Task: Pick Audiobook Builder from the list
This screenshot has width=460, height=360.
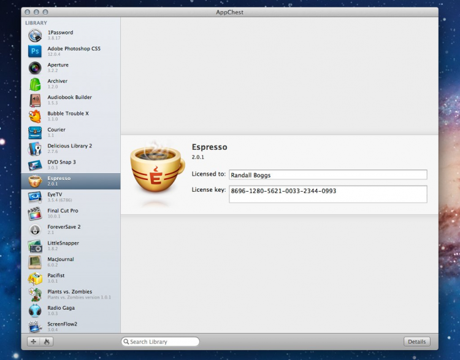Action: tap(71, 100)
